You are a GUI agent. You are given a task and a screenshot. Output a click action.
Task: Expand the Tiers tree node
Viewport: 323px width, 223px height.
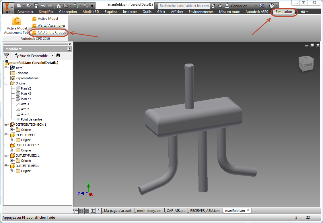[6, 68]
